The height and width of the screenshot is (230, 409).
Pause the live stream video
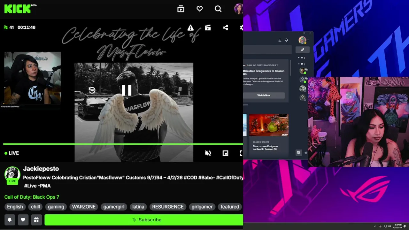[x=127, y=90]
